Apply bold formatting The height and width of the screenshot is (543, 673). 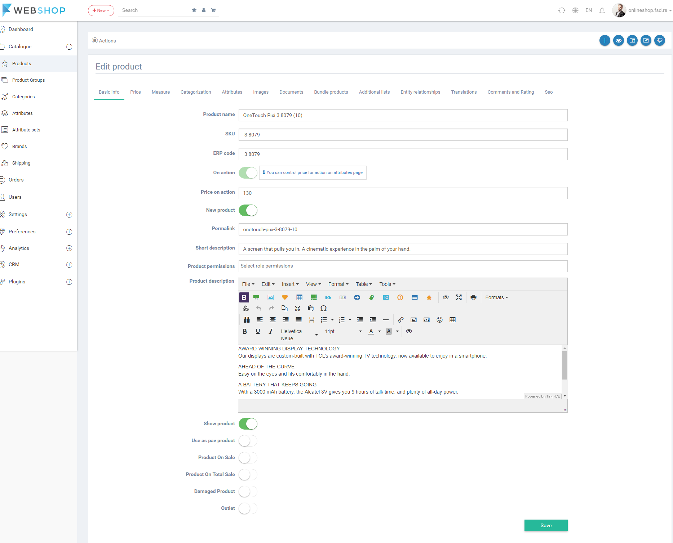click(245, 331)
